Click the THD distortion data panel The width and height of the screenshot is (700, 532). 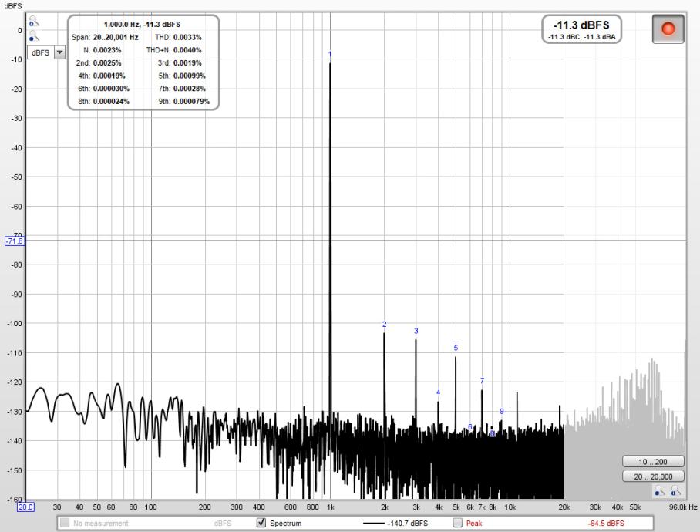click(x=143, y=62)
